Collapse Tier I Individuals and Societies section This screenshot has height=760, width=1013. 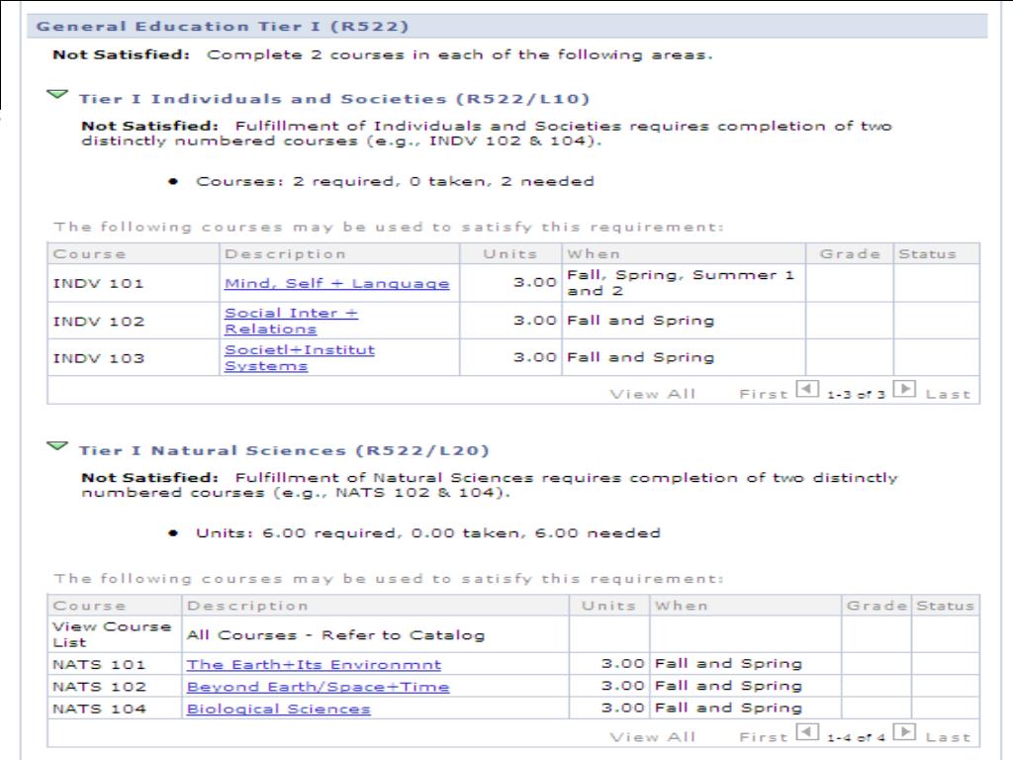[57, 95]
